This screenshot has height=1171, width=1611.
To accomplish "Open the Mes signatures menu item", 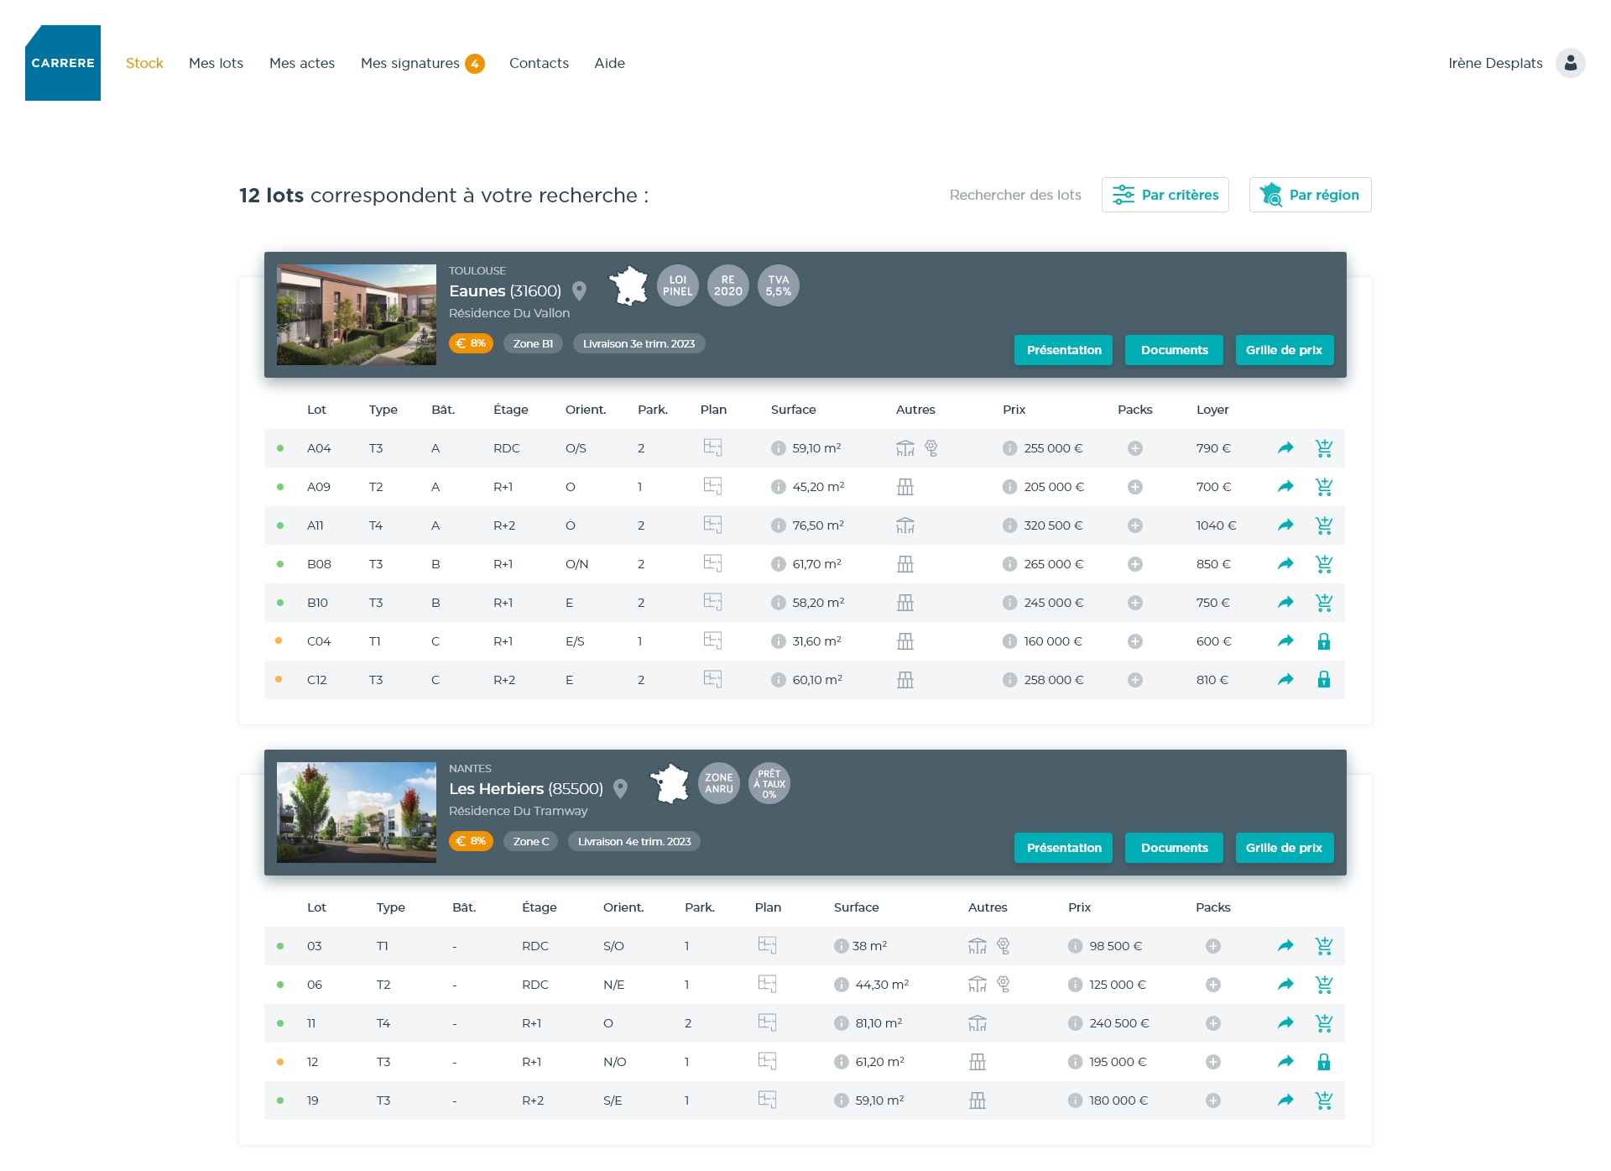I will click(x=410, y=63).
